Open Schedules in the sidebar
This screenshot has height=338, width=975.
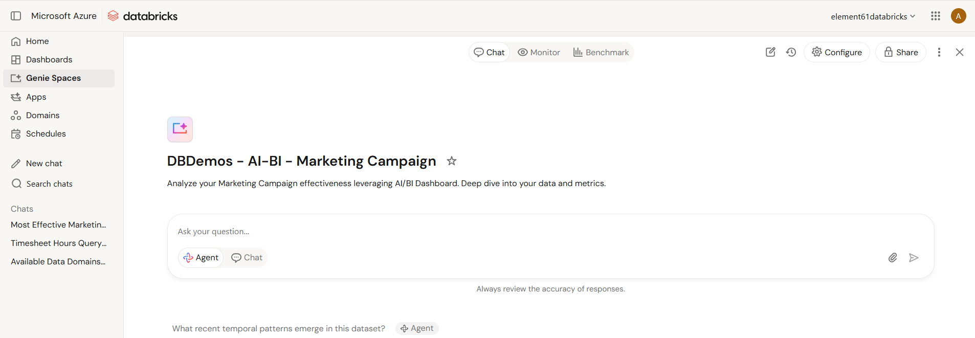coord(59,133)
